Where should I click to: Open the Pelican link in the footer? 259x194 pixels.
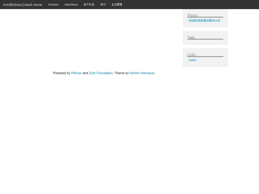(76, 73)
